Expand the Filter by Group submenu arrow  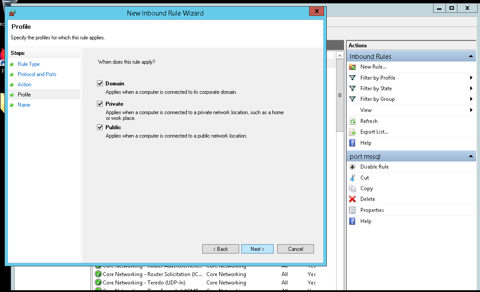471,99
